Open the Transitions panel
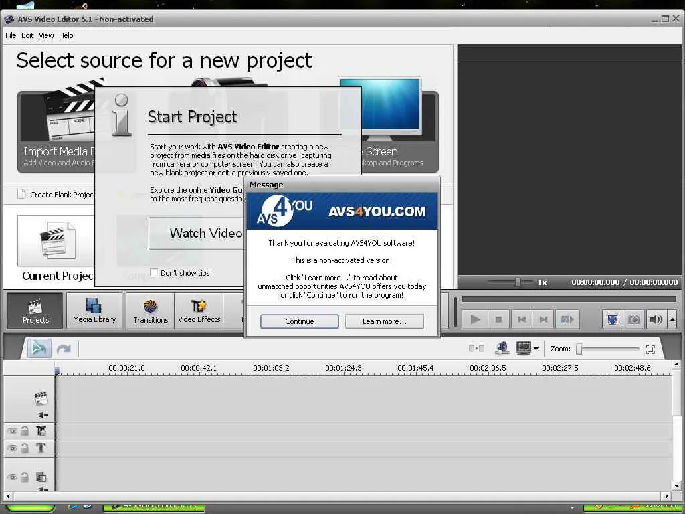 (151, 311)
